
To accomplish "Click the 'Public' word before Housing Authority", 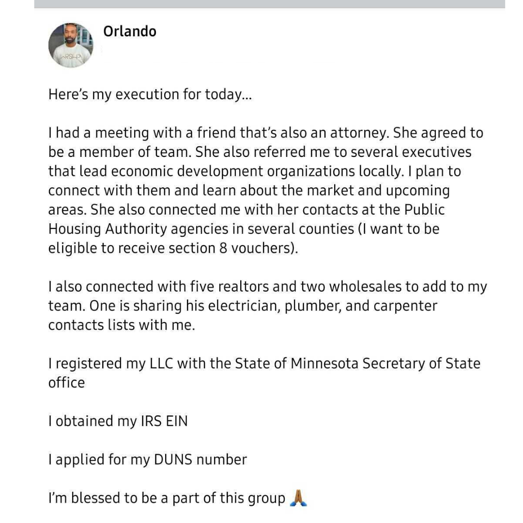I will point(424,210).
